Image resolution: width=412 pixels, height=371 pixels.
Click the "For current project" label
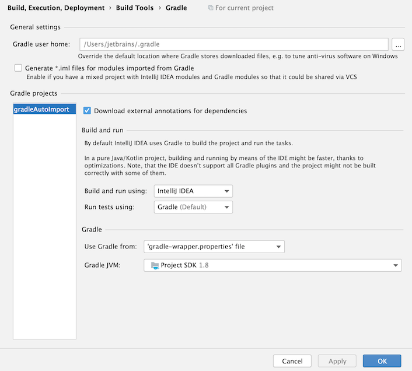click(244, 8)
